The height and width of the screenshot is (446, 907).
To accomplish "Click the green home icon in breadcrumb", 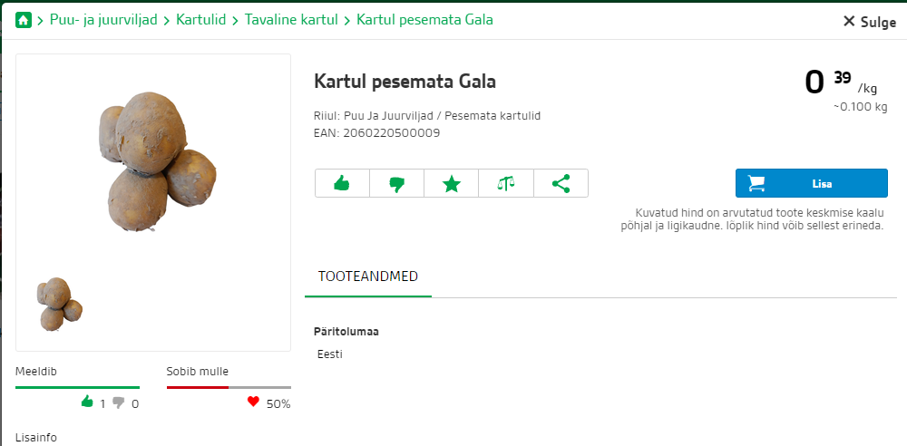I will pyautogui.click(x=24, y=20).
